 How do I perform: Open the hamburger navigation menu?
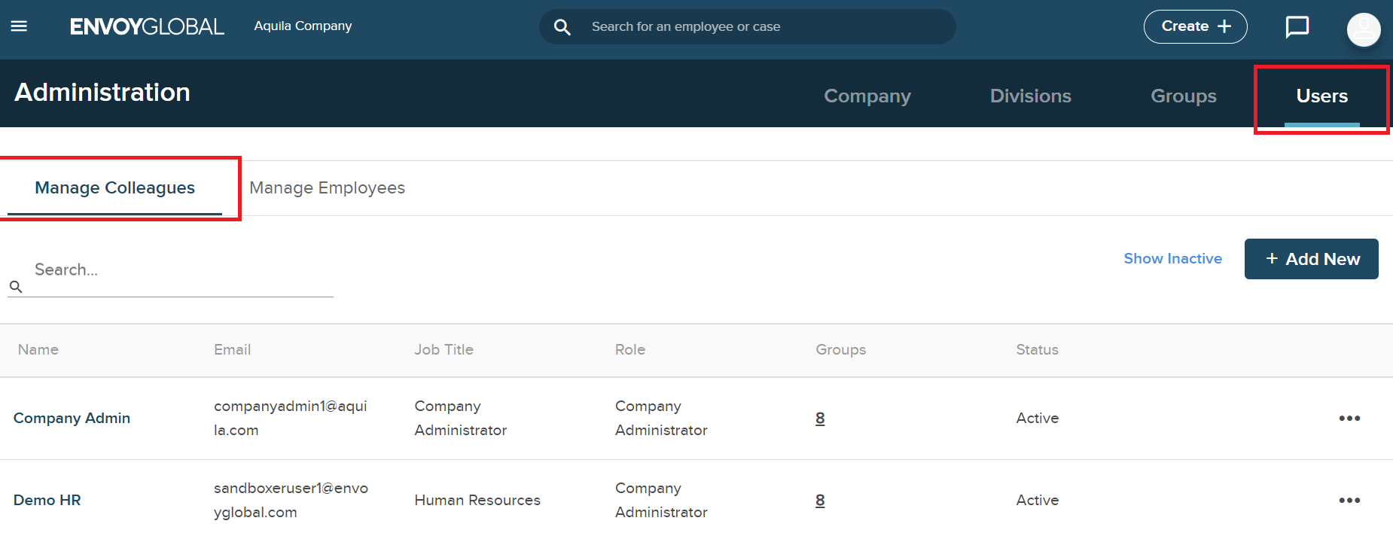tap(19, 26)
